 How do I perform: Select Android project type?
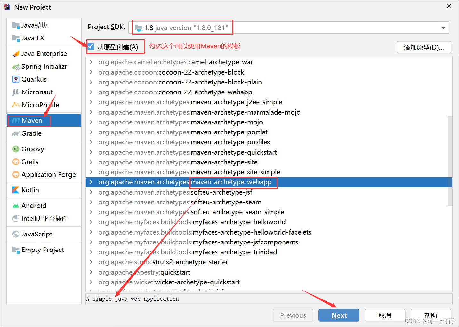pyautogui.click(x=44, y=206)
